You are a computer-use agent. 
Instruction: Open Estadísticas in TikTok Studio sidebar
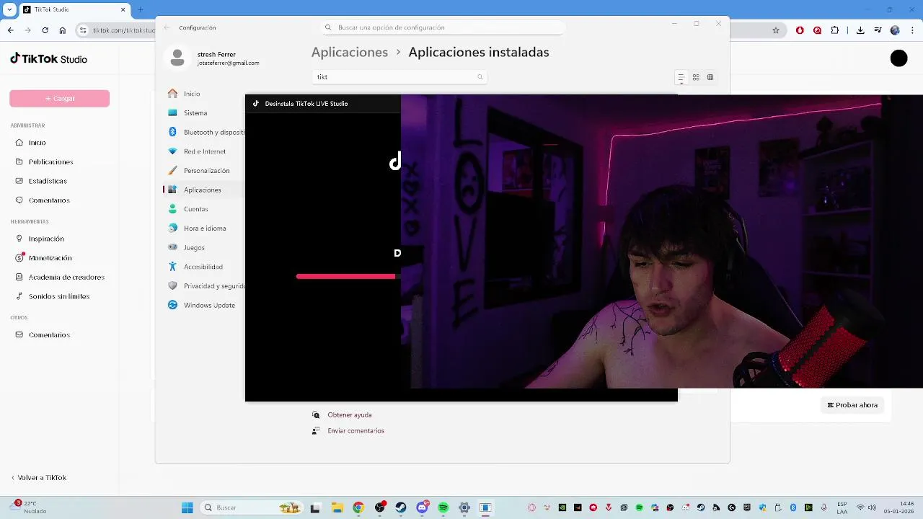[x=48, y=181]
